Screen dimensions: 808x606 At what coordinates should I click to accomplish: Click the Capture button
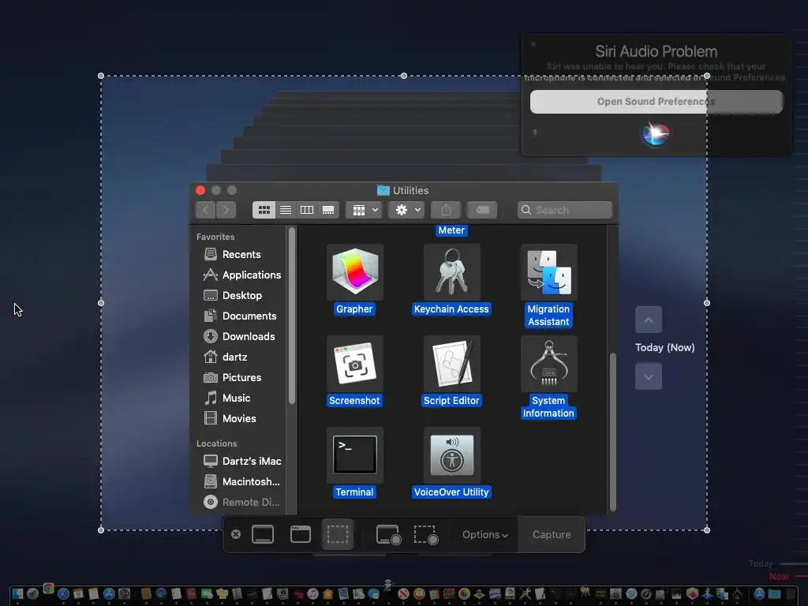pos(552,535)
